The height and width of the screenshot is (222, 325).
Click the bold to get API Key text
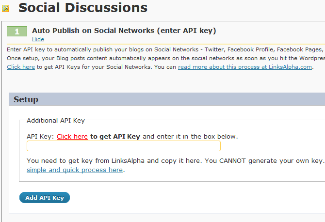(x=115, y=137)
